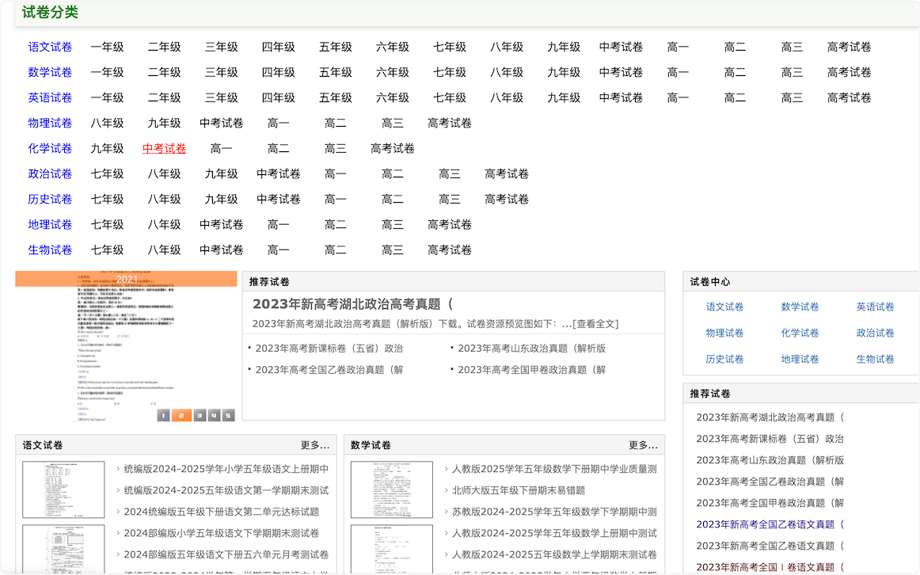Open the carousel exam paper preview image
The width and height of the screenshot is (920, 575).
click(126, 346)
